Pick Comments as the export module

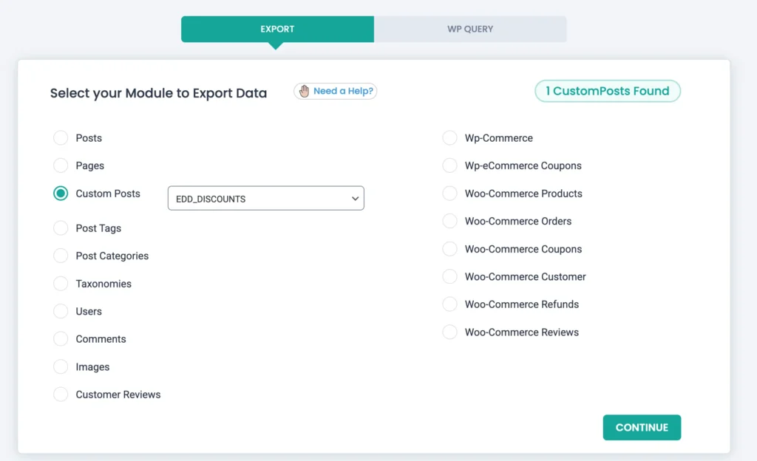tap(61, 339)
